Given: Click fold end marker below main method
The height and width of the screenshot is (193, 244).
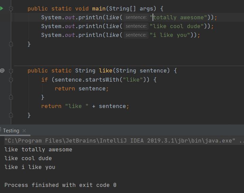Looking at the screenshot, I should [11, 44].
